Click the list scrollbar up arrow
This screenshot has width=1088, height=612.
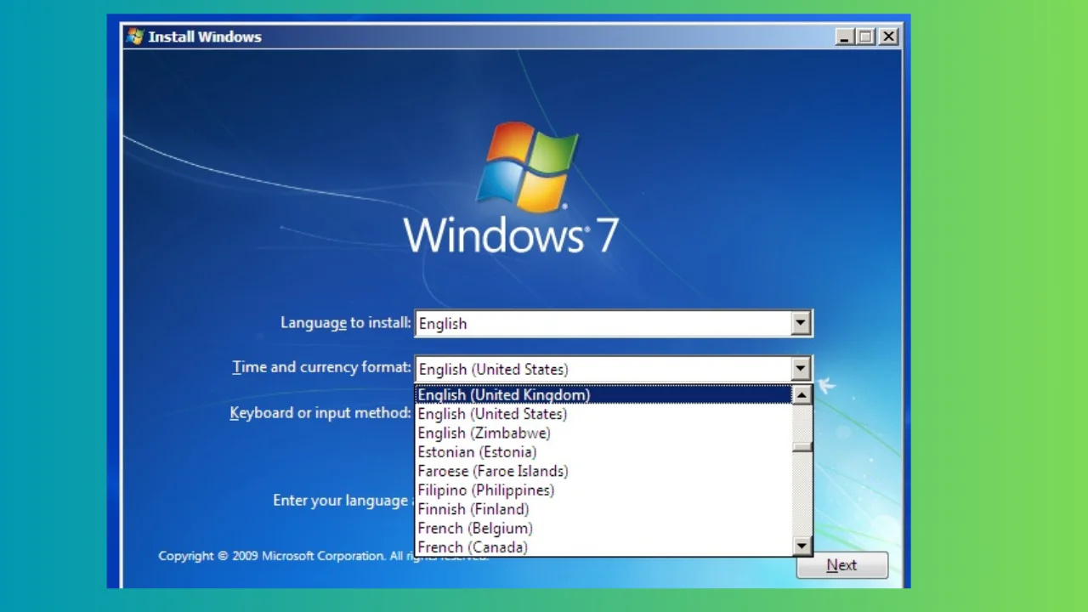click(802, 395)
